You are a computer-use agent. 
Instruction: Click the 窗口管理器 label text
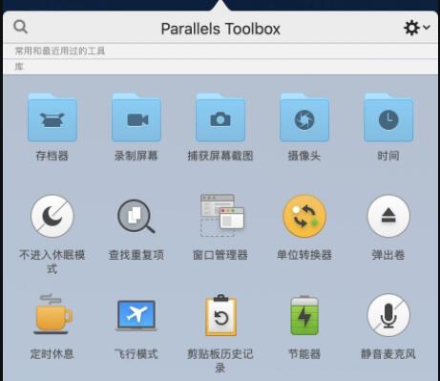click(x=220, y=255)
